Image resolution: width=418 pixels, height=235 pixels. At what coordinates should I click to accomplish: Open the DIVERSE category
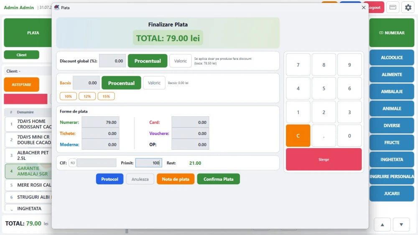click(x=392, y=125)
